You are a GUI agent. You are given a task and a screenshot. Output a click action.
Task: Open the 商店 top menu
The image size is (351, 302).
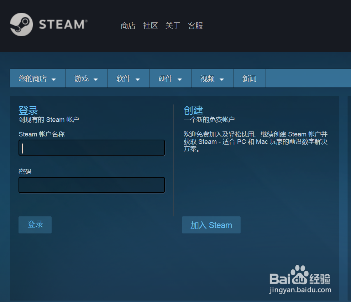click(x=128, y=26)
